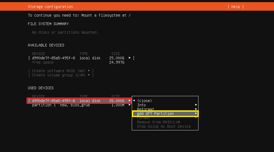Click the arrow on the used 25.000G disk
The height and width of the screenshot is (152, 274).
tap(130, 101)
